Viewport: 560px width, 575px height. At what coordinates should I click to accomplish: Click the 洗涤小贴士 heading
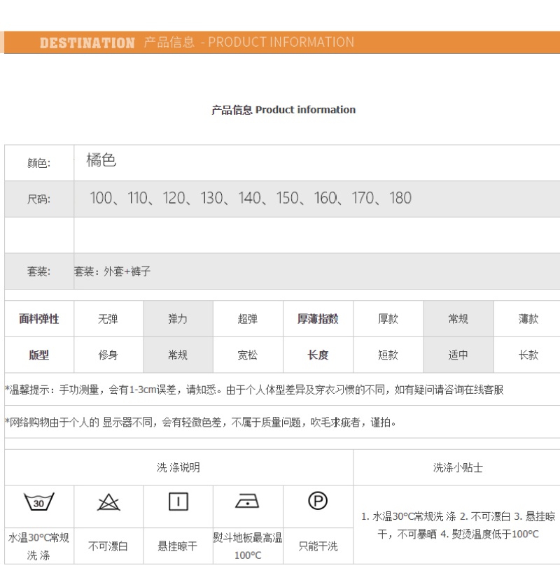pos(457,467)
